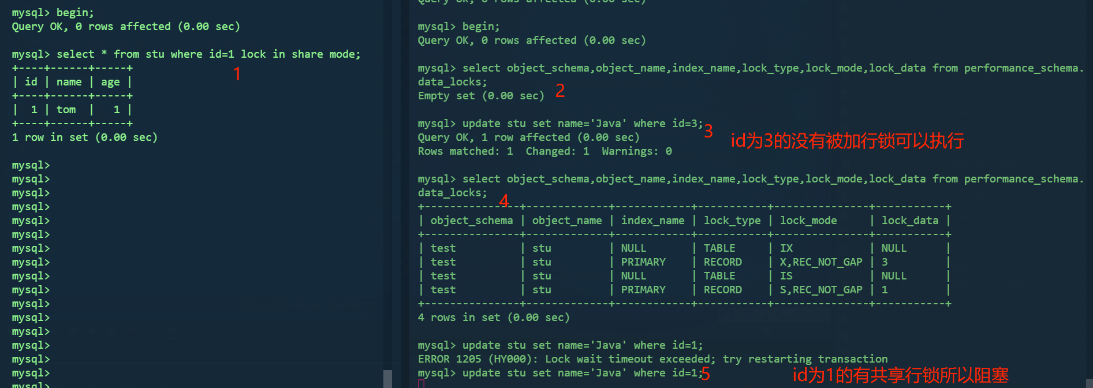Click the lock_type column header
Image resolution: width=1093 pixels, height=388 pixels.
[x=732, y=221]
